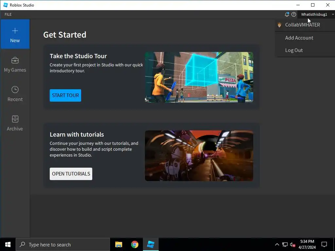Open the help question mark icon
Viewport: 335px width, 251px height.
click(x=294, y=14)
